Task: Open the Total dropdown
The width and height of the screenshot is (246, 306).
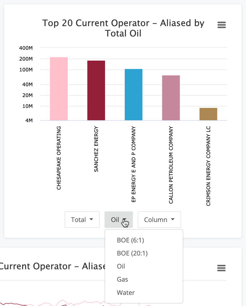Action: [82, 220]
